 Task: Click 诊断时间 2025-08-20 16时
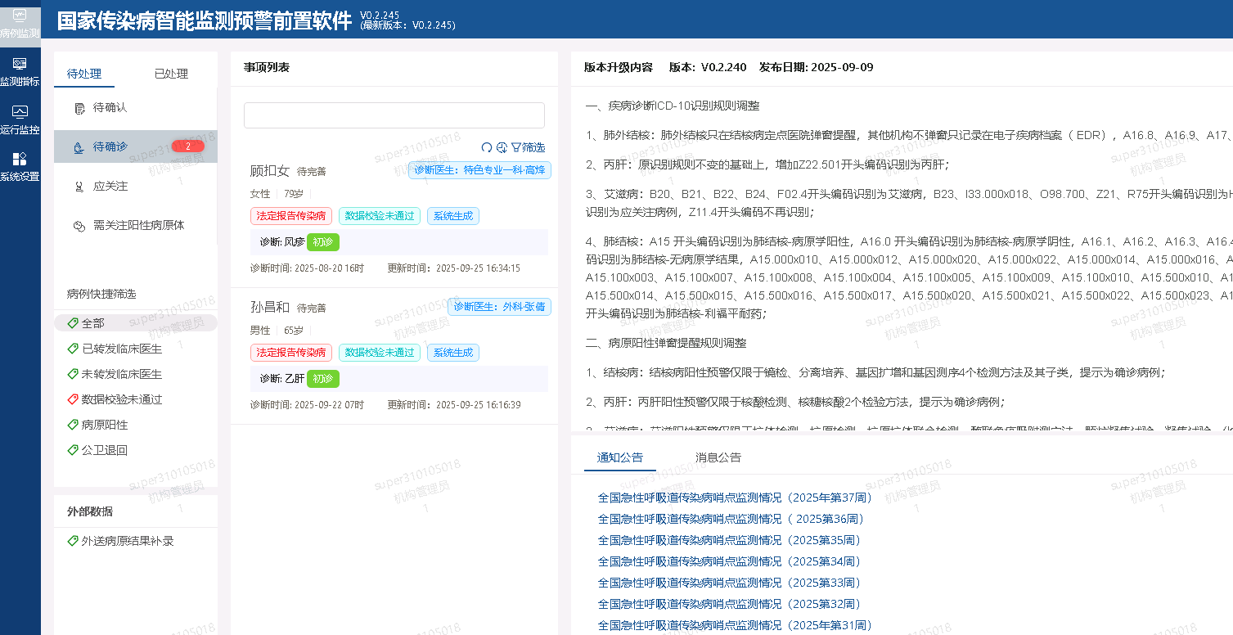click(x=307, y=268)
